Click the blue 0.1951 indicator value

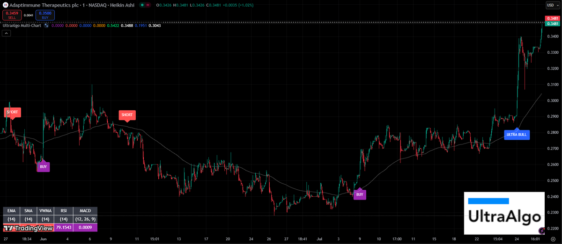(141, 25)
